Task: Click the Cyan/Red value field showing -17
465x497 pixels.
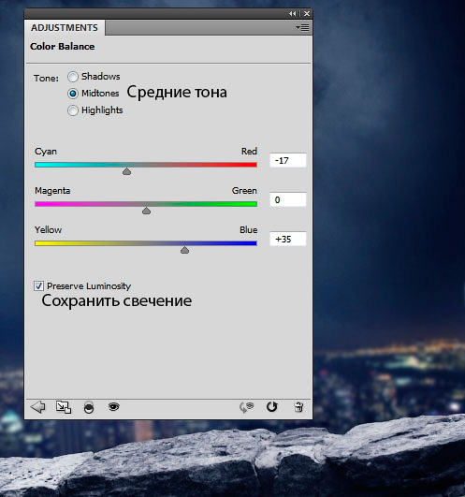Action: (288, 160)
